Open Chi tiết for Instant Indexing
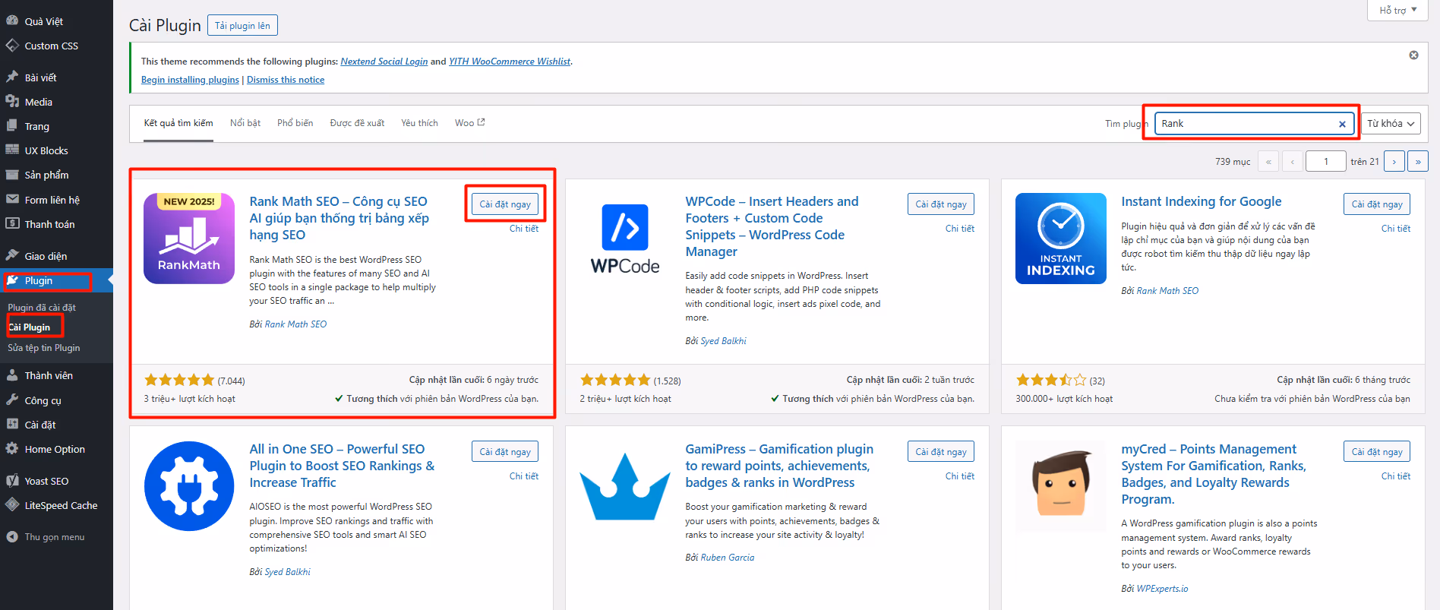The width and height of the screenshot is (1440, 610). coord(1396,229)
